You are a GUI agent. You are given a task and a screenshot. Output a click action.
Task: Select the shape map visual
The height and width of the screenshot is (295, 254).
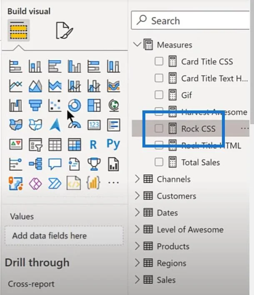[x=35, y=125]
